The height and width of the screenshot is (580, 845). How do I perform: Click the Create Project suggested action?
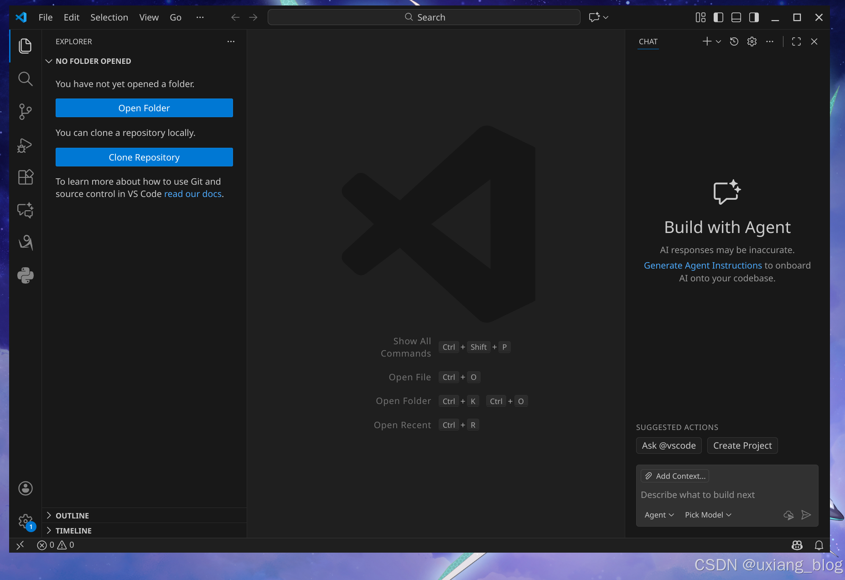point(742,445)
